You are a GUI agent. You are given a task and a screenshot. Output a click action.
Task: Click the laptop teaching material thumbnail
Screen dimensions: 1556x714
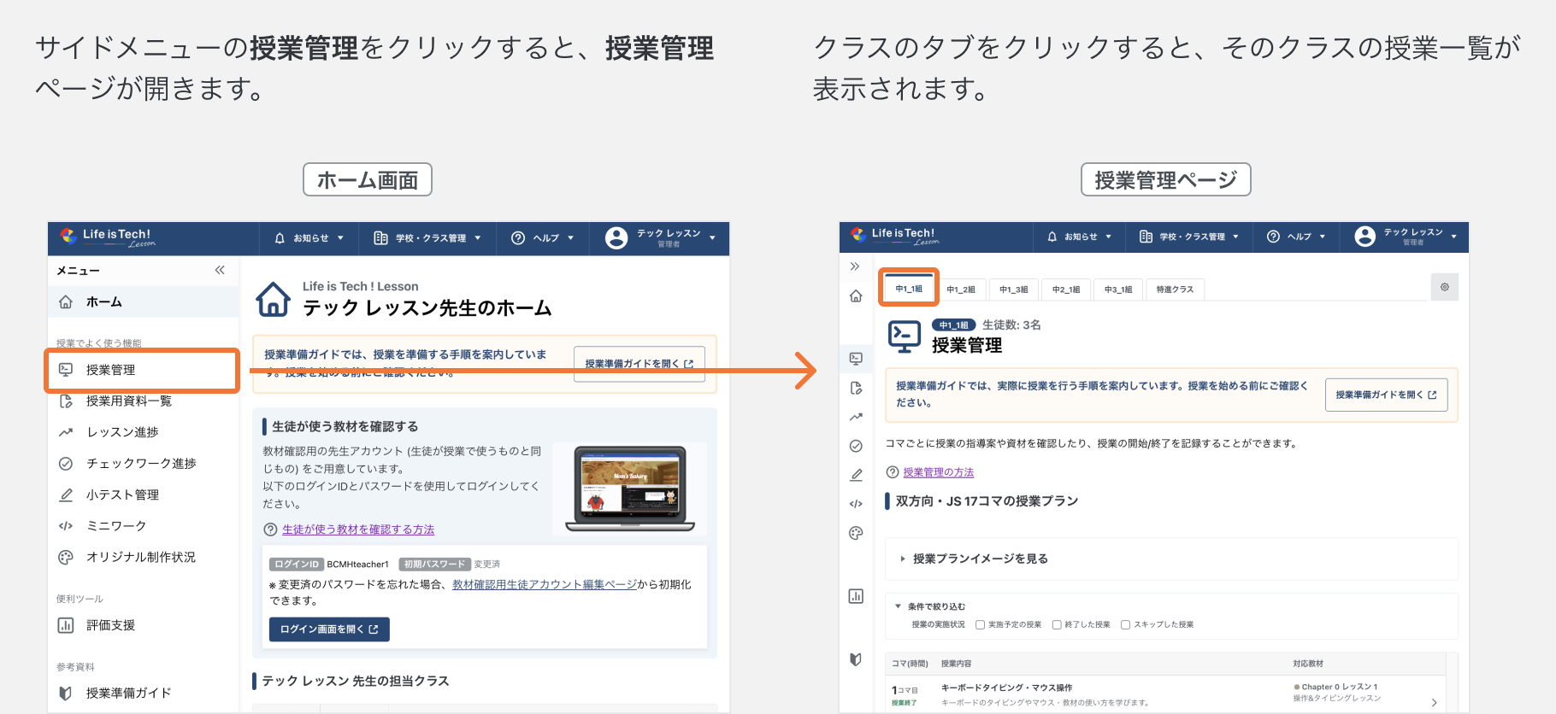point(630,489)
